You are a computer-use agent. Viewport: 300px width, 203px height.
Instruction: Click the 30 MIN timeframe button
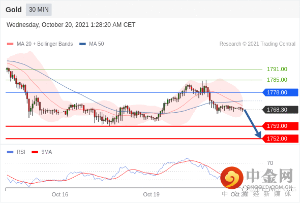pos(39,10)
